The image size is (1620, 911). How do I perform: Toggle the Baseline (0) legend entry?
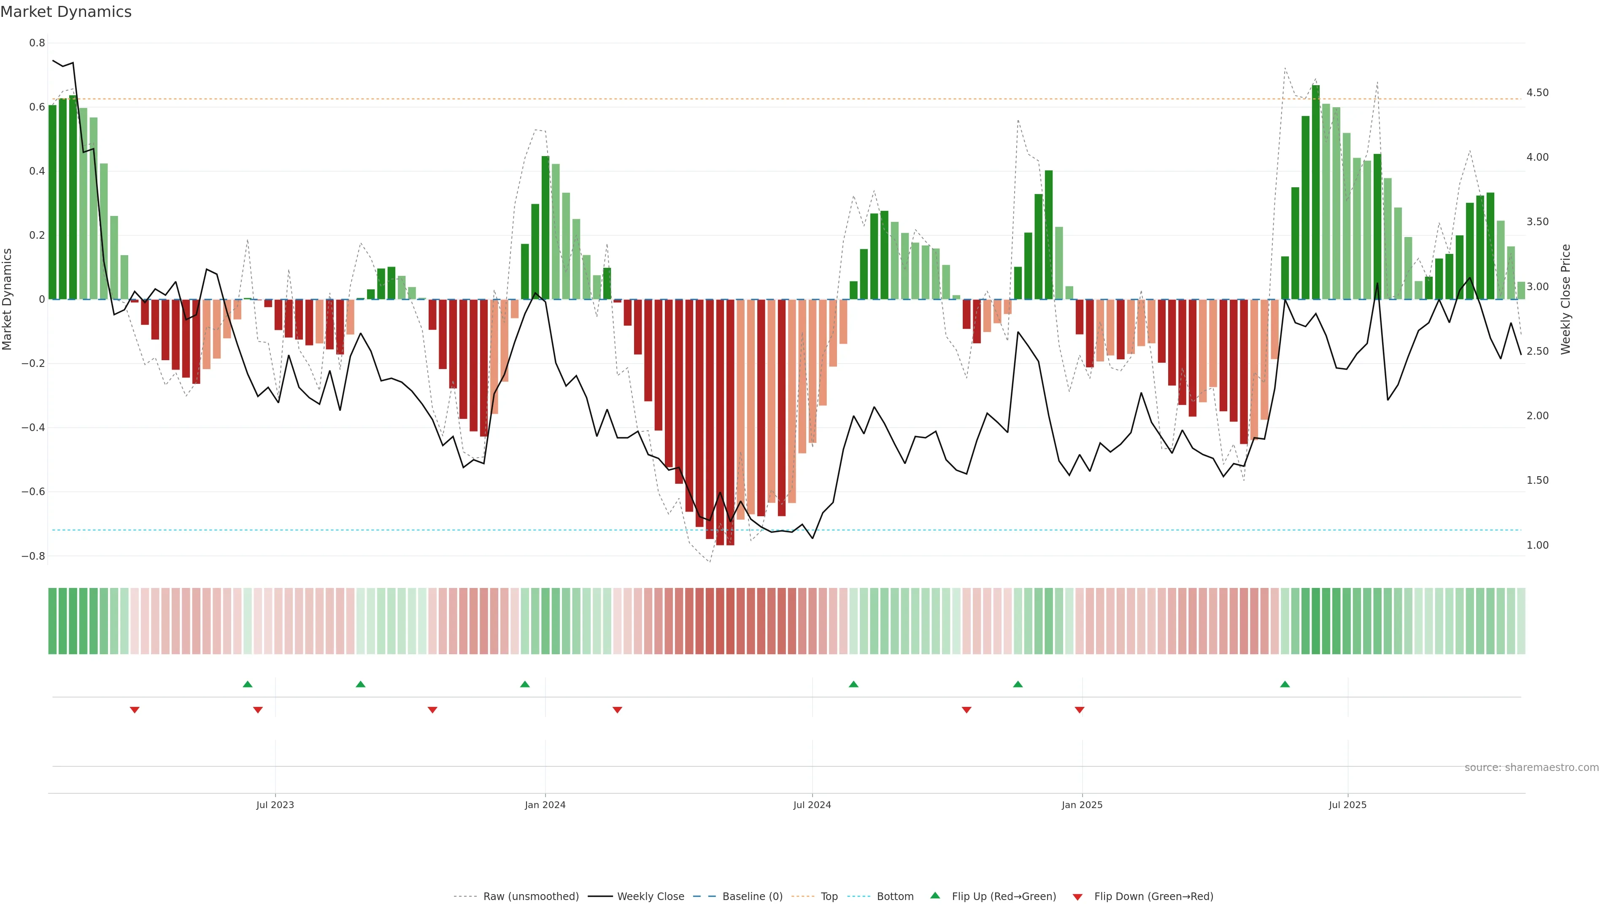pyautogui.click(x=752, y=897)
